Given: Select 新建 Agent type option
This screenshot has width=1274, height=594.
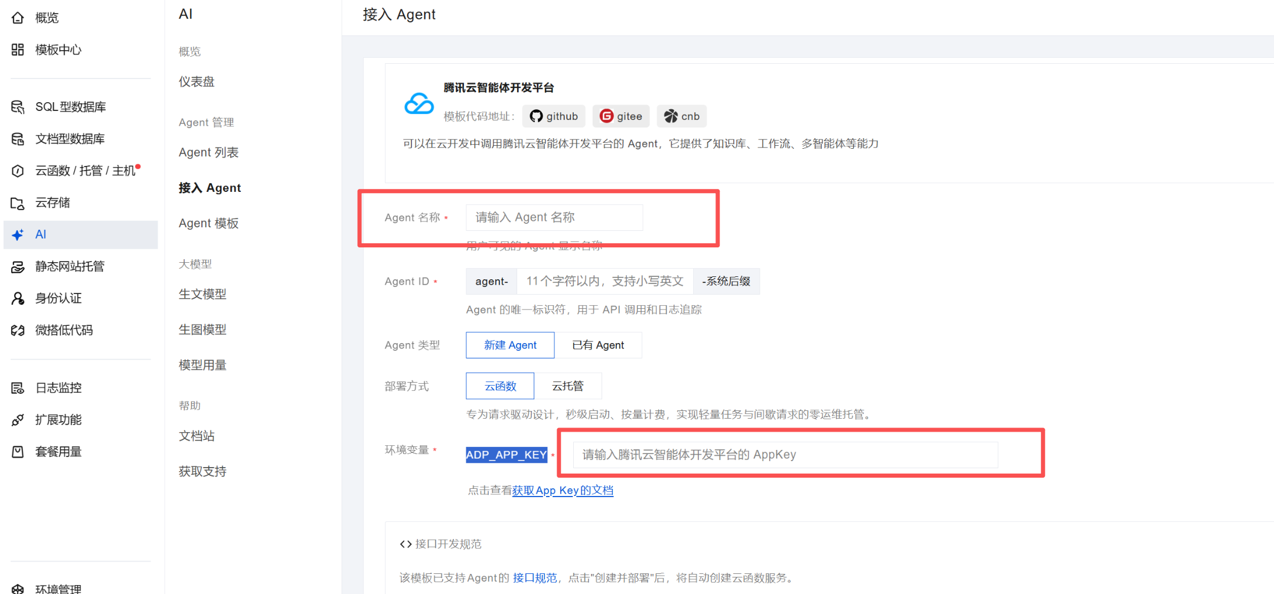Looking at the screenshot, I should coord(510,345).
